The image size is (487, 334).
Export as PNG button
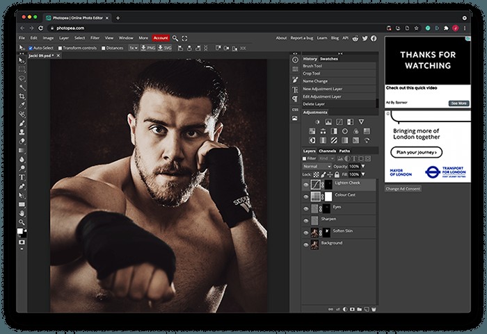click(148, 48)
